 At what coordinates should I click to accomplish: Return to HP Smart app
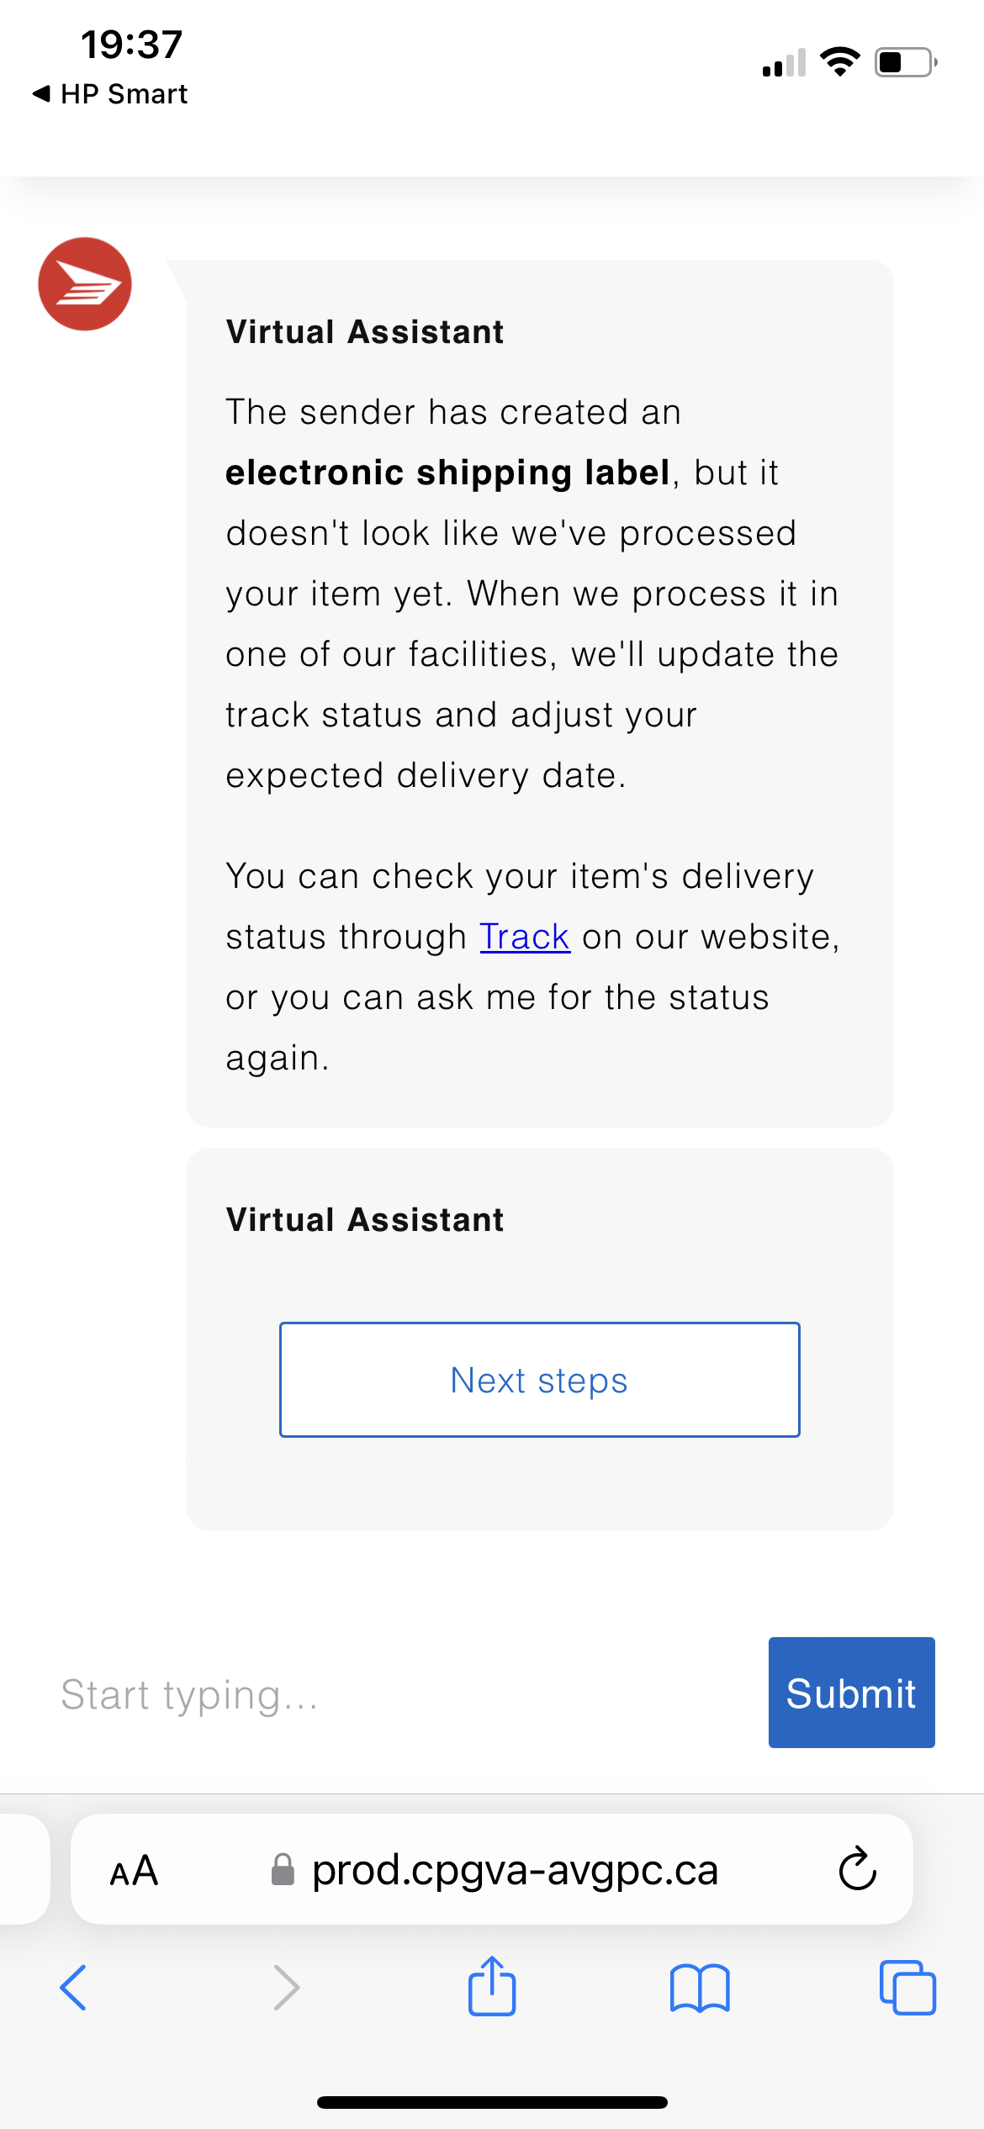tap(111, 94)
